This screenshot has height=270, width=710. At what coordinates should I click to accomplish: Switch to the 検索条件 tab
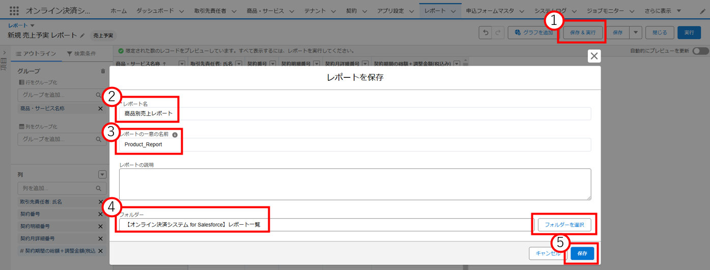81,54
